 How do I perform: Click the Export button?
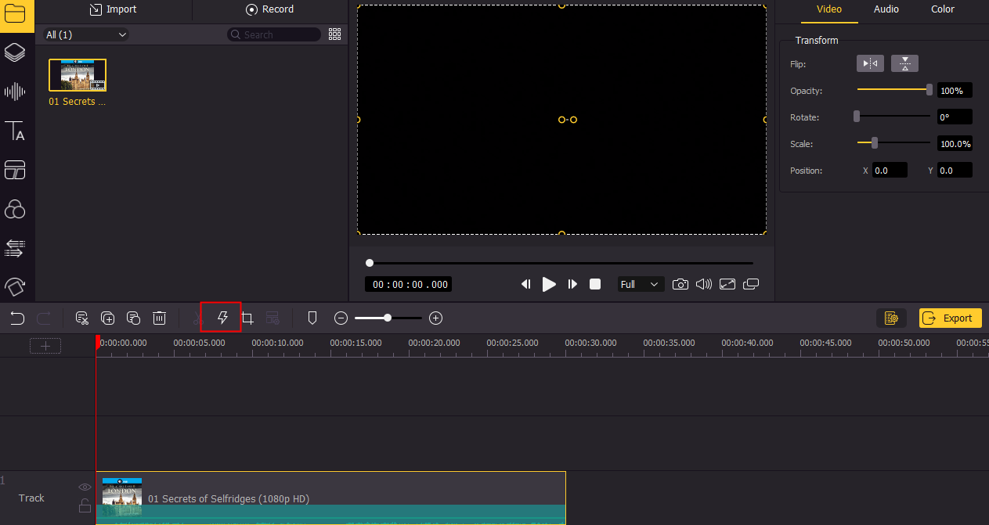click(x=950, y=318)
